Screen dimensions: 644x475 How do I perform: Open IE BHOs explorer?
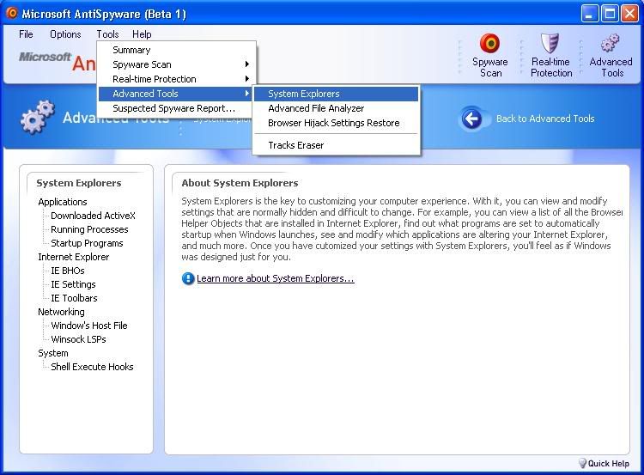tap(67, 271)
